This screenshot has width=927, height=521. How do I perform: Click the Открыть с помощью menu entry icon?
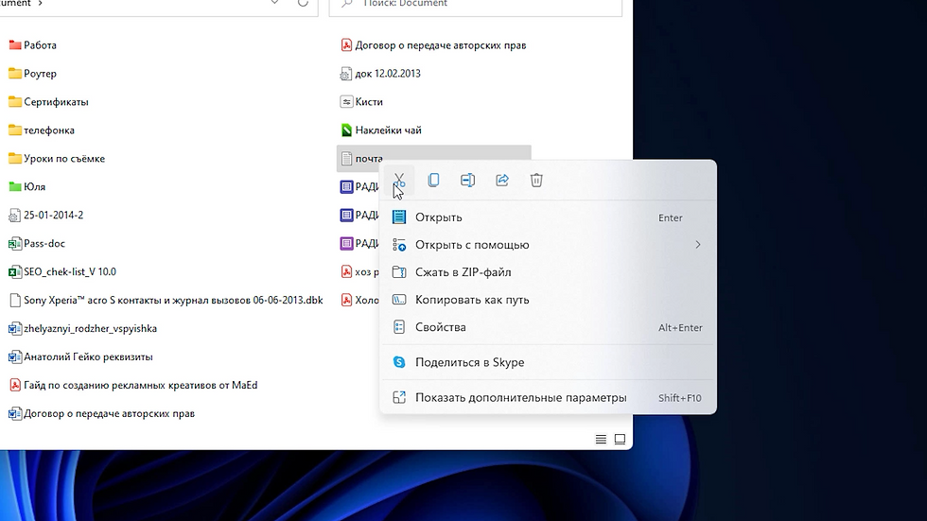[399, 245]
